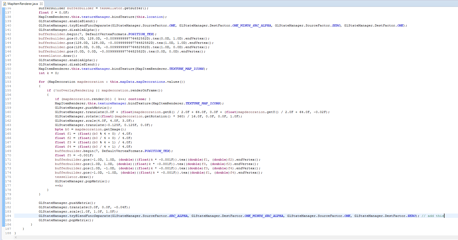Image resolution: width=458 pixels, height=240 pixels.
Task: Click "float f = 0.0F;" on line 137
Action: [x=54, y=12]
